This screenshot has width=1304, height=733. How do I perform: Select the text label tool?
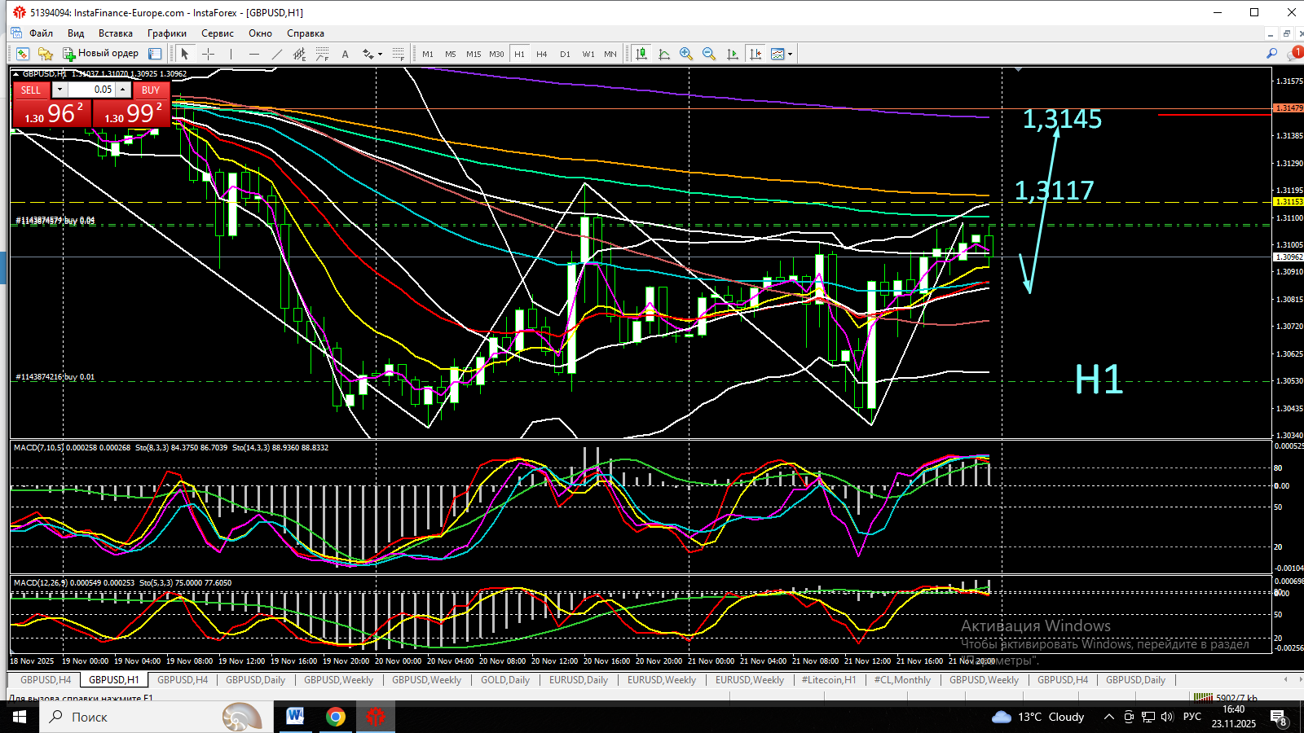tap(345, 54)
